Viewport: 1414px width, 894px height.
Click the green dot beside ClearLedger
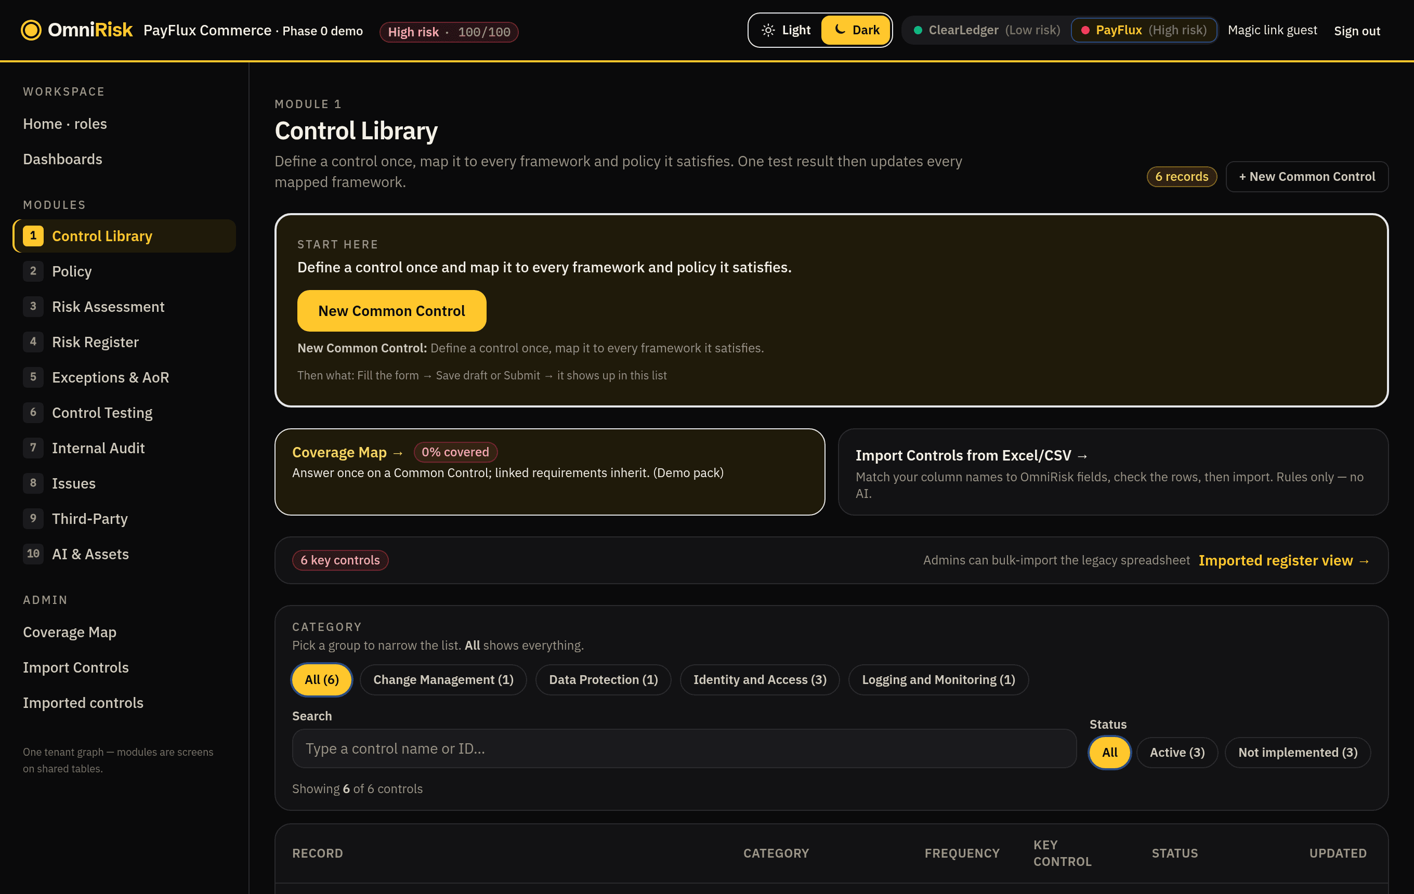[x=918, y=30]
